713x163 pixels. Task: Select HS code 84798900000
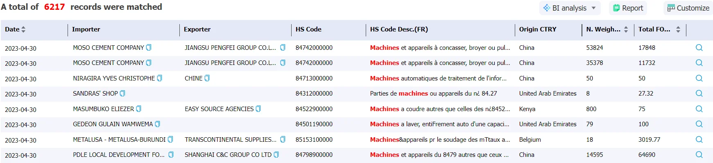point(314,155)
